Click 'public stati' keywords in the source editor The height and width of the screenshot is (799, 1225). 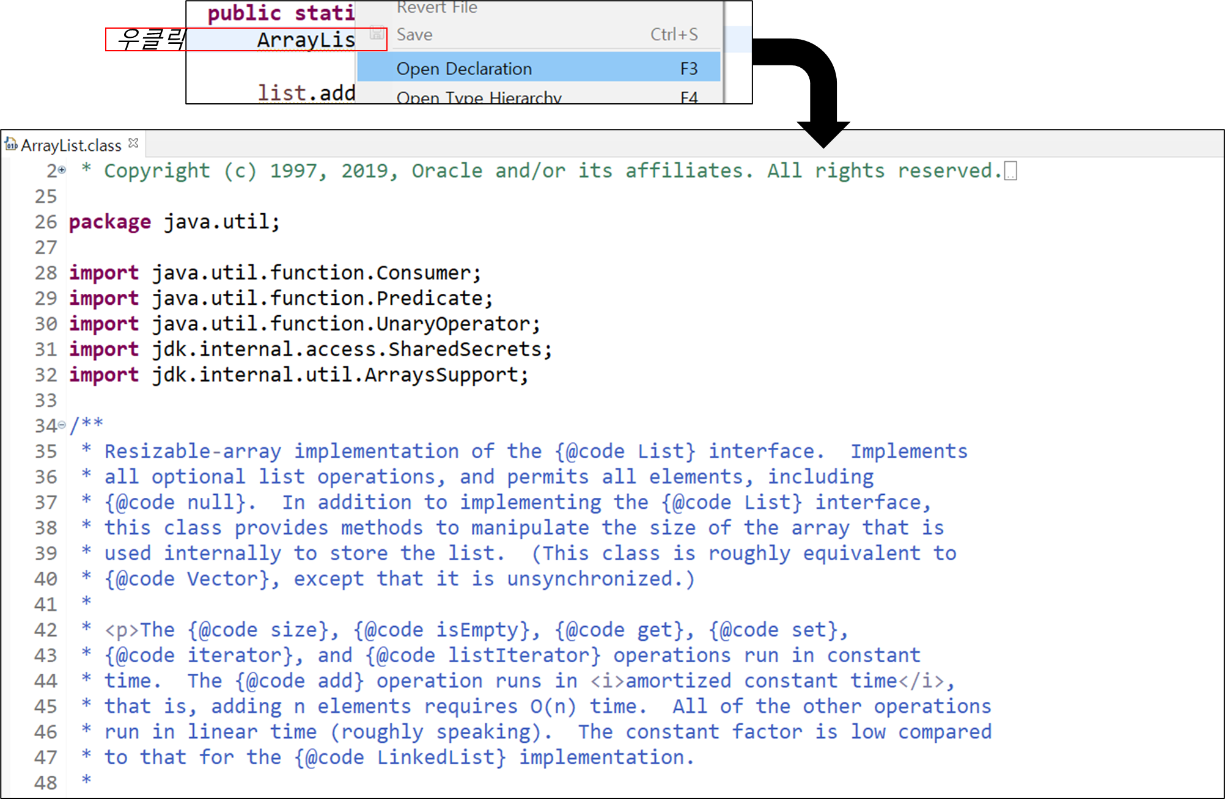[281, 13]
